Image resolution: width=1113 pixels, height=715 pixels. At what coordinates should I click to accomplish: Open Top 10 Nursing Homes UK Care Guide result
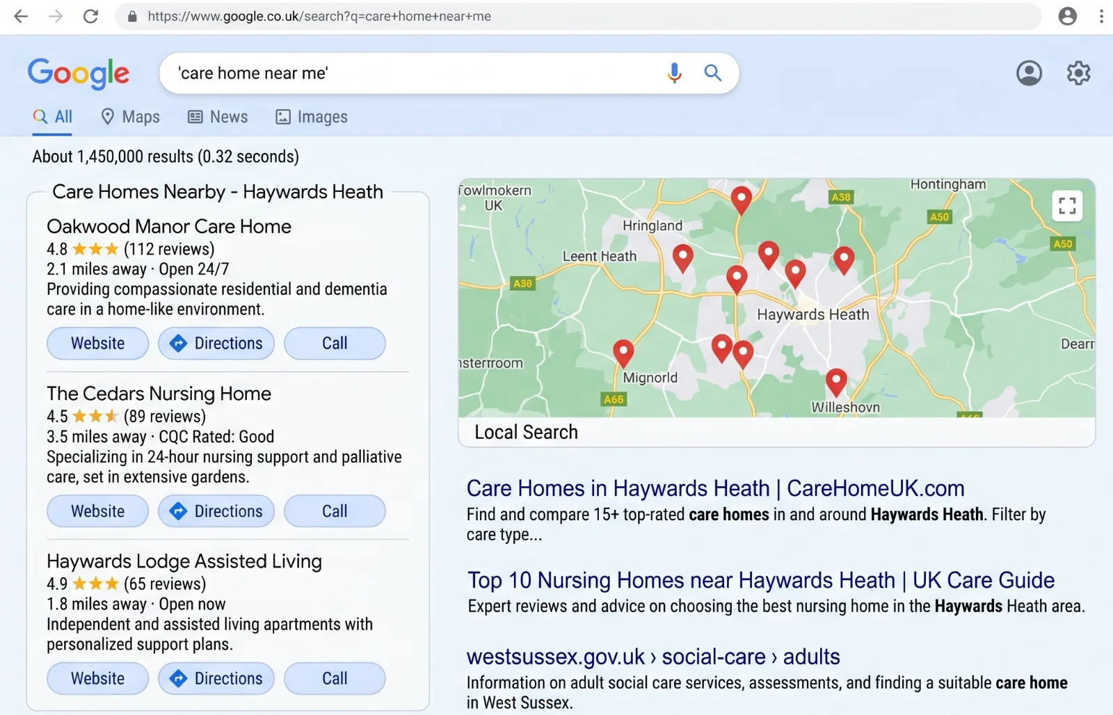click(761, 580)
